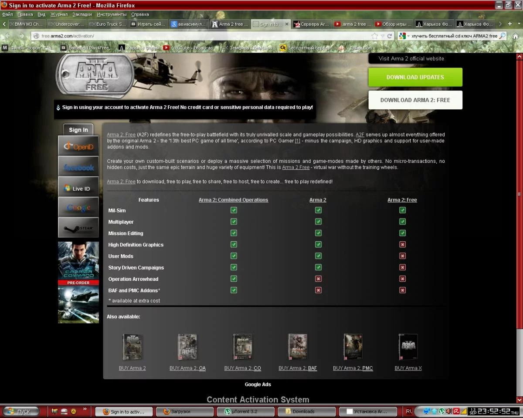The image size is (523, 418).
Task: Open the Журнал menu
Action: tap(59, 14)
